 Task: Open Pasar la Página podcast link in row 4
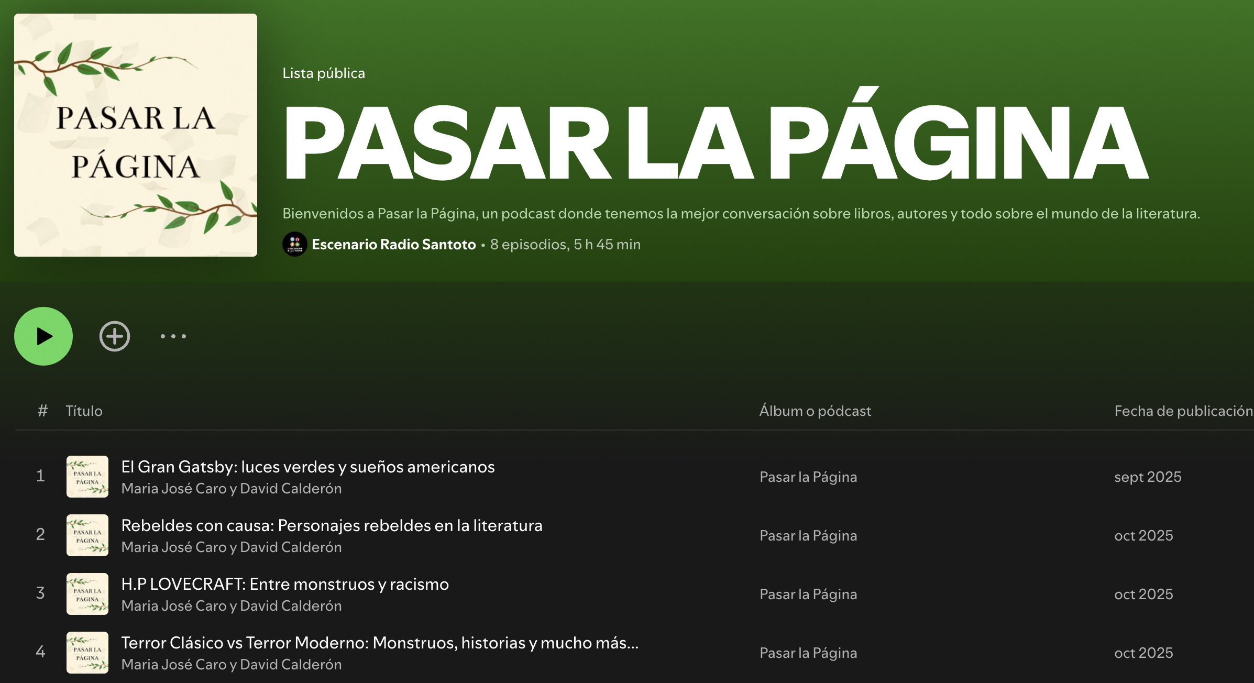[x=808, y=653]
